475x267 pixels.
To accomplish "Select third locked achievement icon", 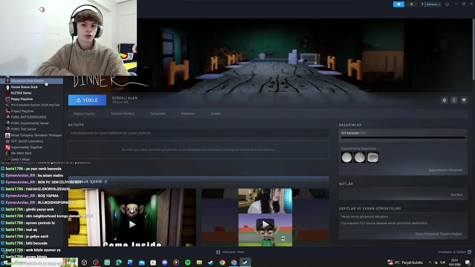I will click(x=373, y=158).
